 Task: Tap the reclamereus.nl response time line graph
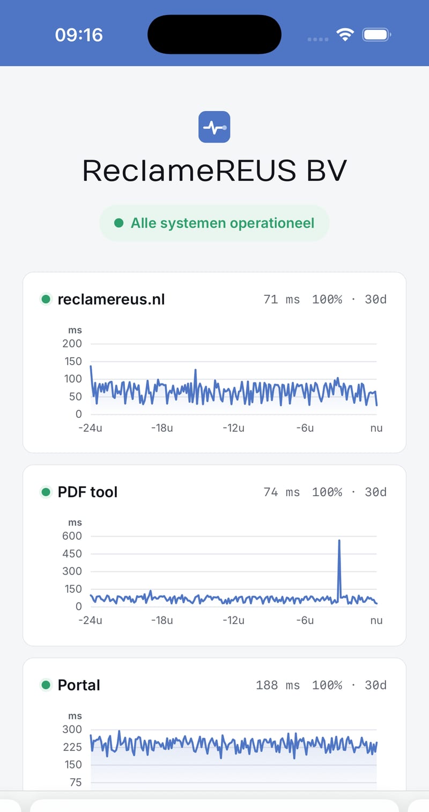[x=234, y=386]
